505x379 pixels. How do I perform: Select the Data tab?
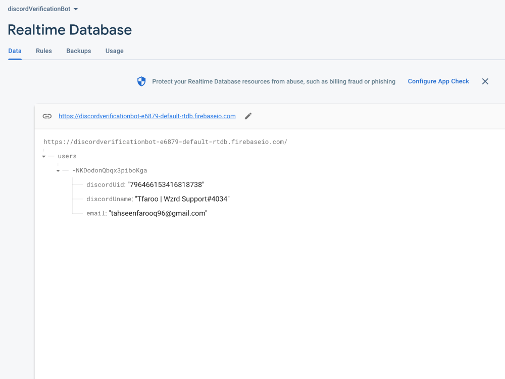15,51
